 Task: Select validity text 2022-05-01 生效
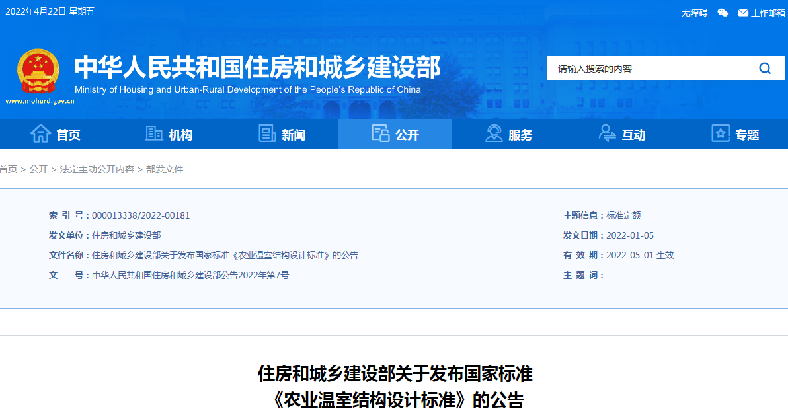click(640, 255)
